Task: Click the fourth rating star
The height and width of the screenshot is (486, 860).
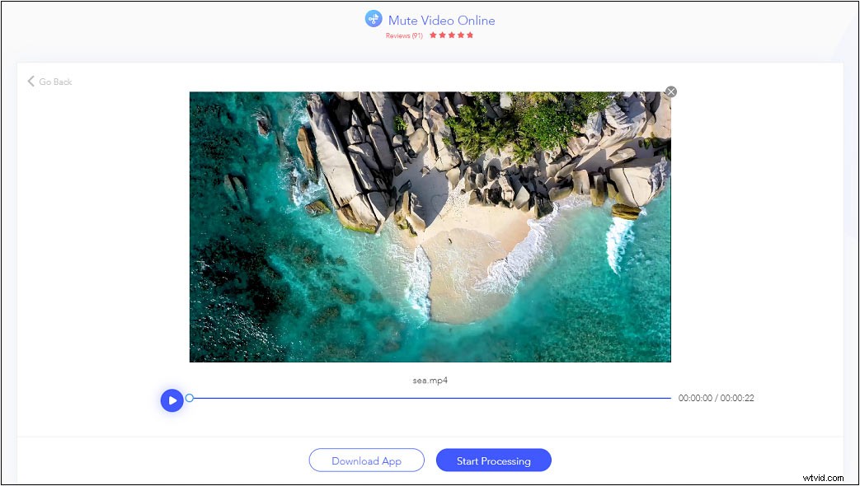Action: [461, 35]
